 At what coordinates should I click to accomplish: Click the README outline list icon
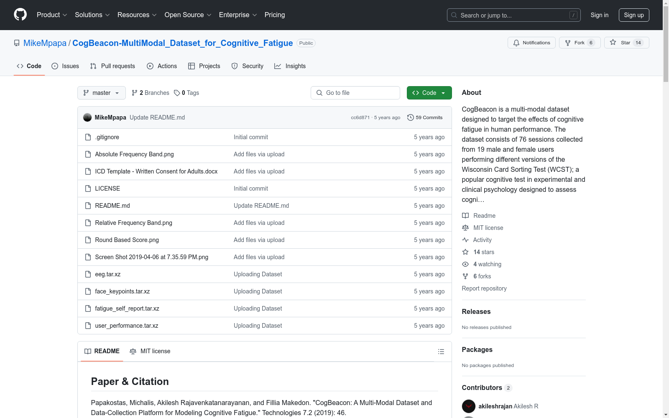click(441, 352)
